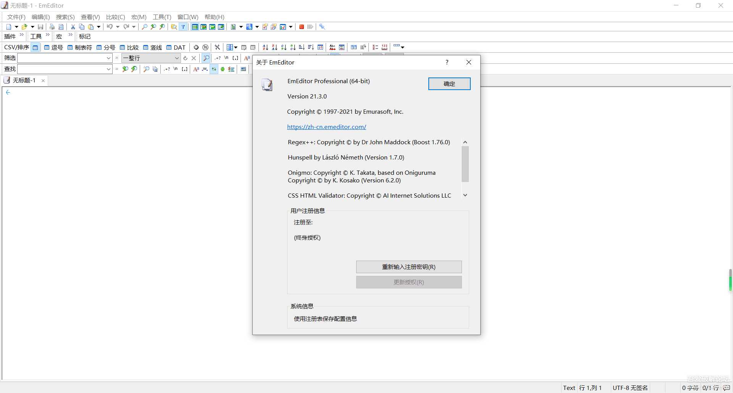Click the Spelling Abc icon in CSV toolbar

point(333,47)
